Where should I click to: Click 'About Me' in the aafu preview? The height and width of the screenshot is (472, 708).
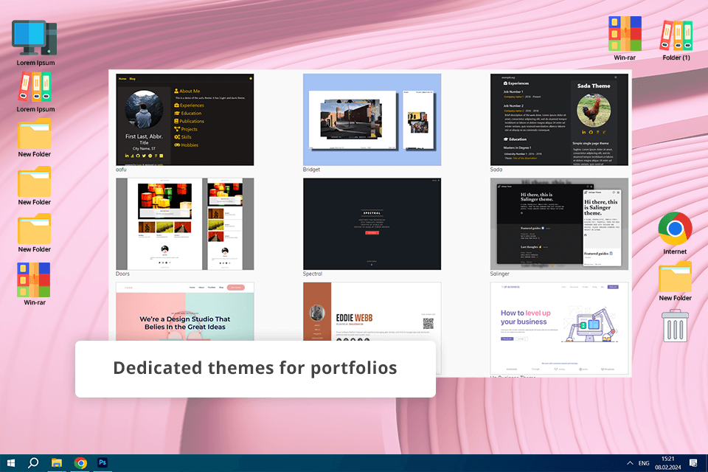190,91
